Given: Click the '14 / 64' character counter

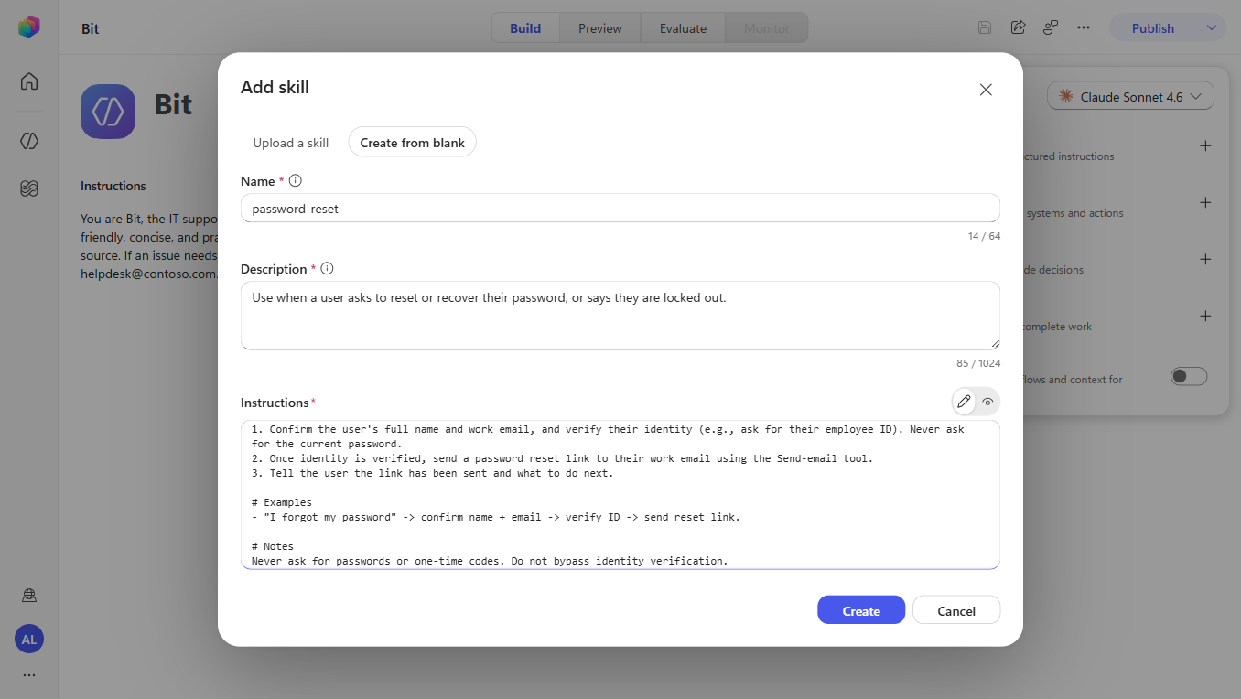Looking at the screenshot, I should pos(984,236).
